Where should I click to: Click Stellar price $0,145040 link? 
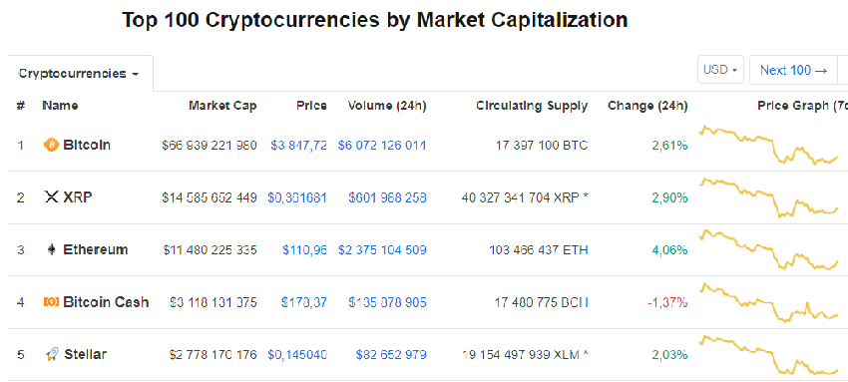(297, 355)
